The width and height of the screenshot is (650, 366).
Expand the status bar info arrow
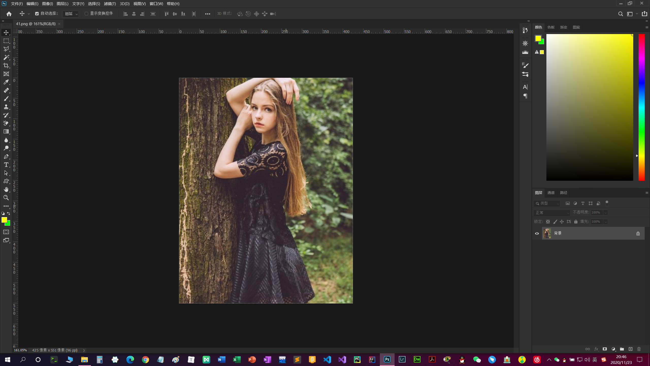click(x=84, y=350)
